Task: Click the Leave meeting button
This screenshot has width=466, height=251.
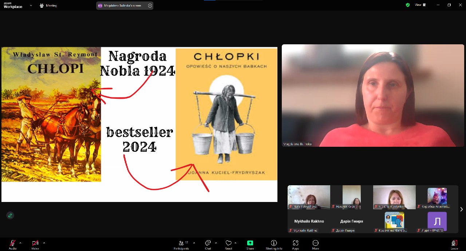Action: click(x=454, y=244)
